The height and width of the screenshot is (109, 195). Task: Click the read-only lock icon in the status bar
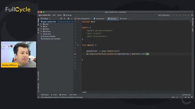click(x=189, y=97)
